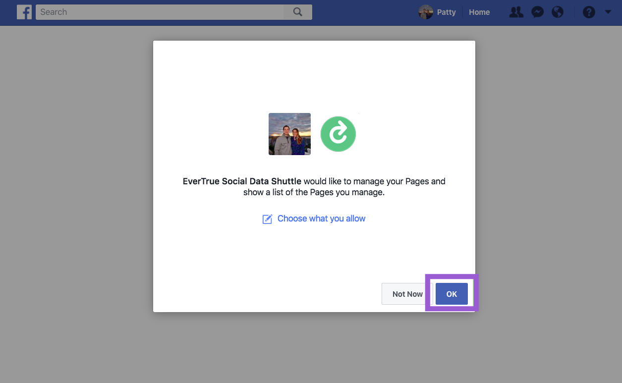Open the Facebook logo home icon
The height and width of the screenshot is (383, 622).
(x=24, y=12)
